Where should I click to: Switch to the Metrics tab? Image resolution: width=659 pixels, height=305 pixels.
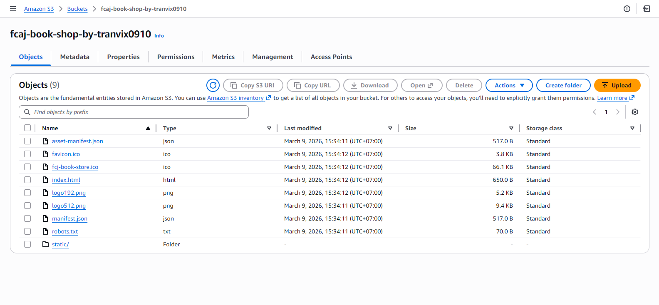(x=223, y=57)
